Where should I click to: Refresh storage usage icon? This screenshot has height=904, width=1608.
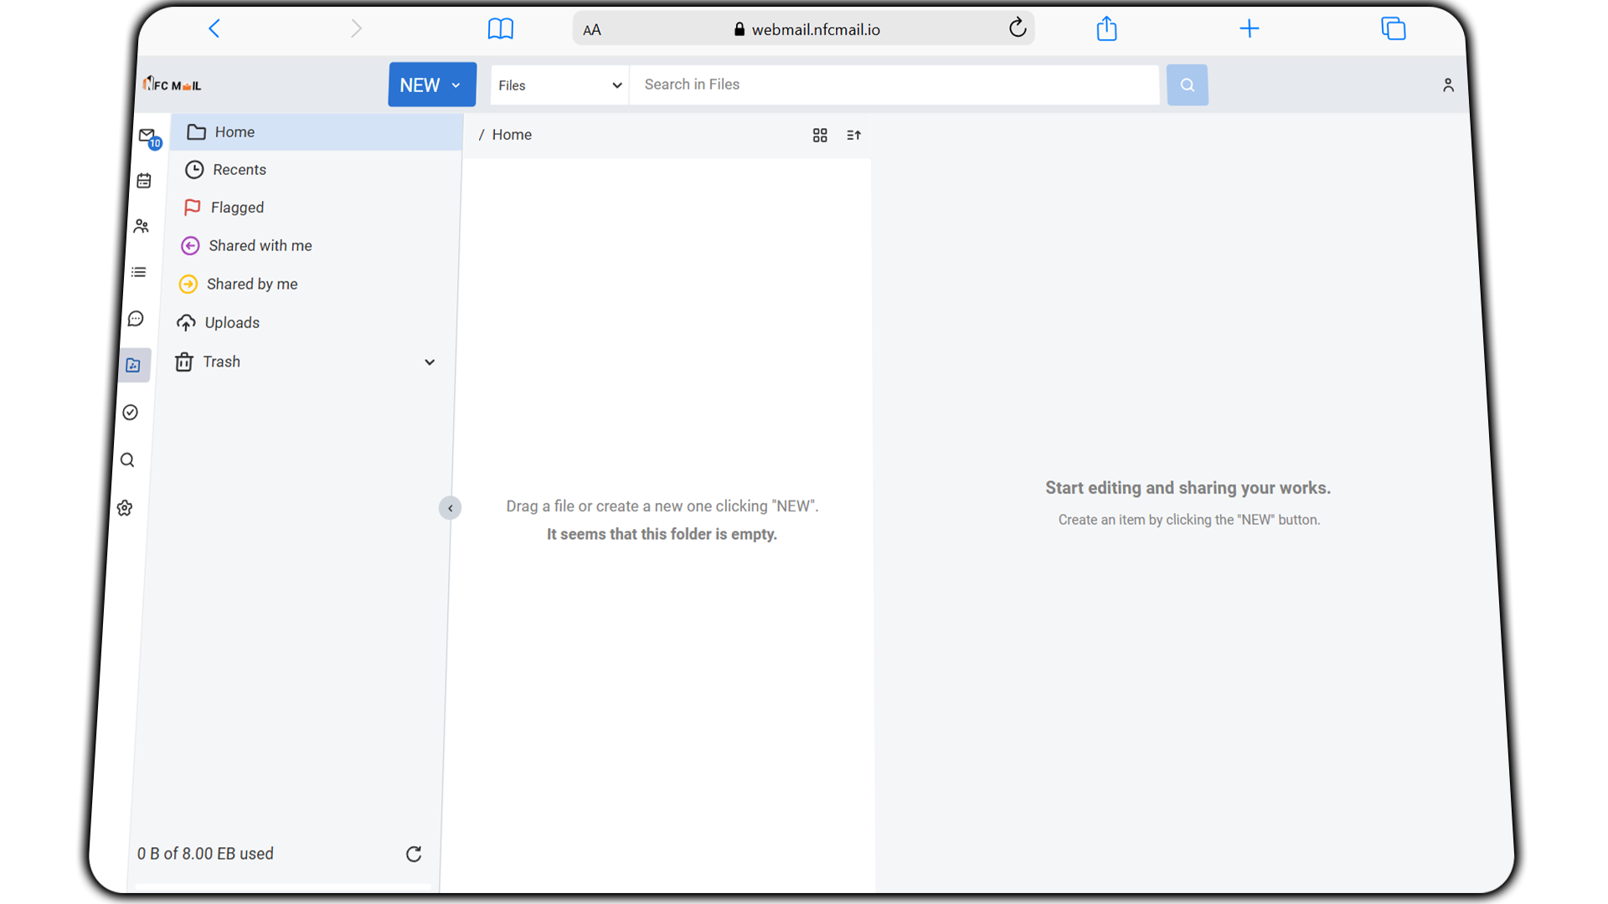[x=414, y=854]
